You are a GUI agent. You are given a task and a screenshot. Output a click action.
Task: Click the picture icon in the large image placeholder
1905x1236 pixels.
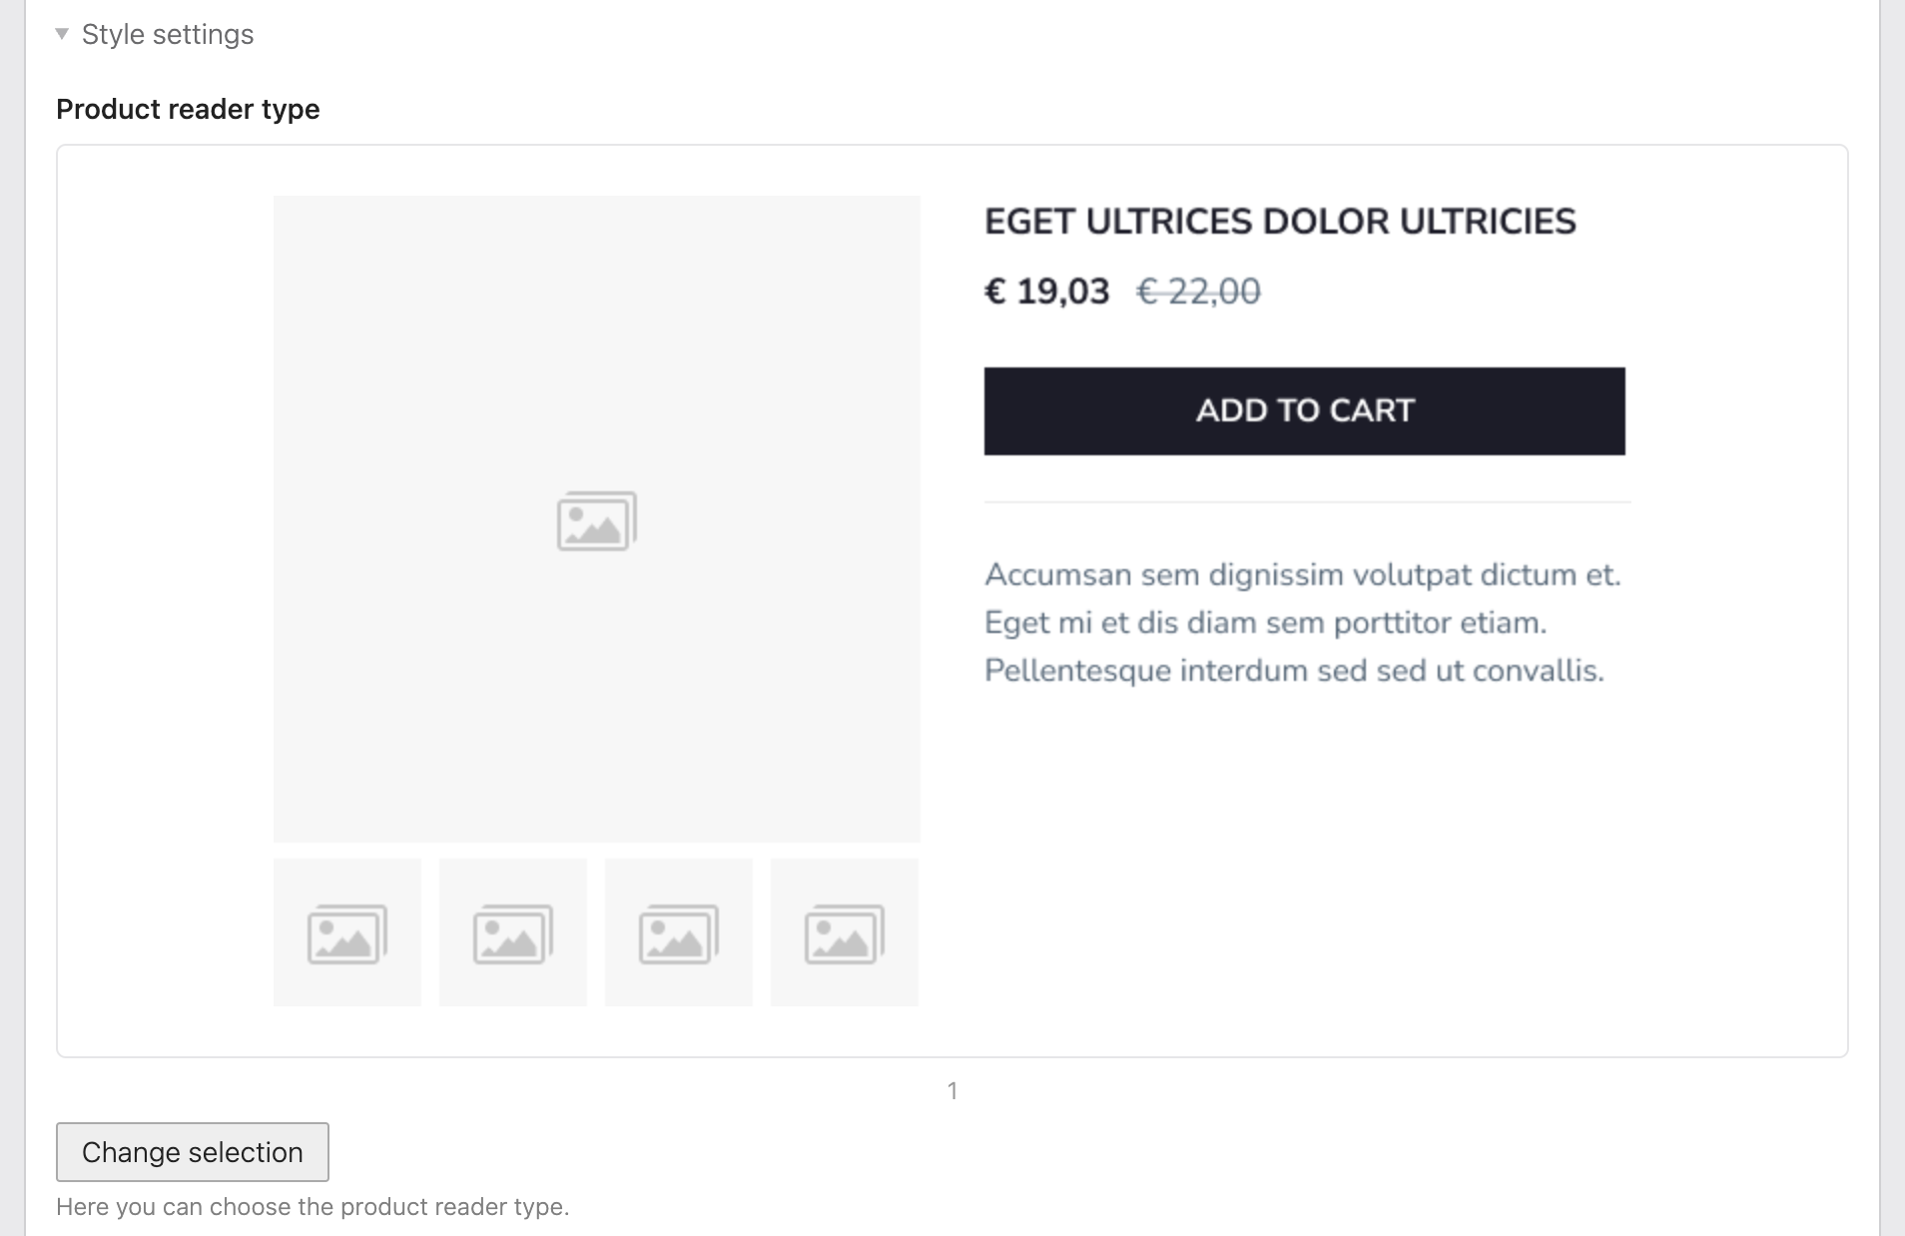[x=596, y=520]
